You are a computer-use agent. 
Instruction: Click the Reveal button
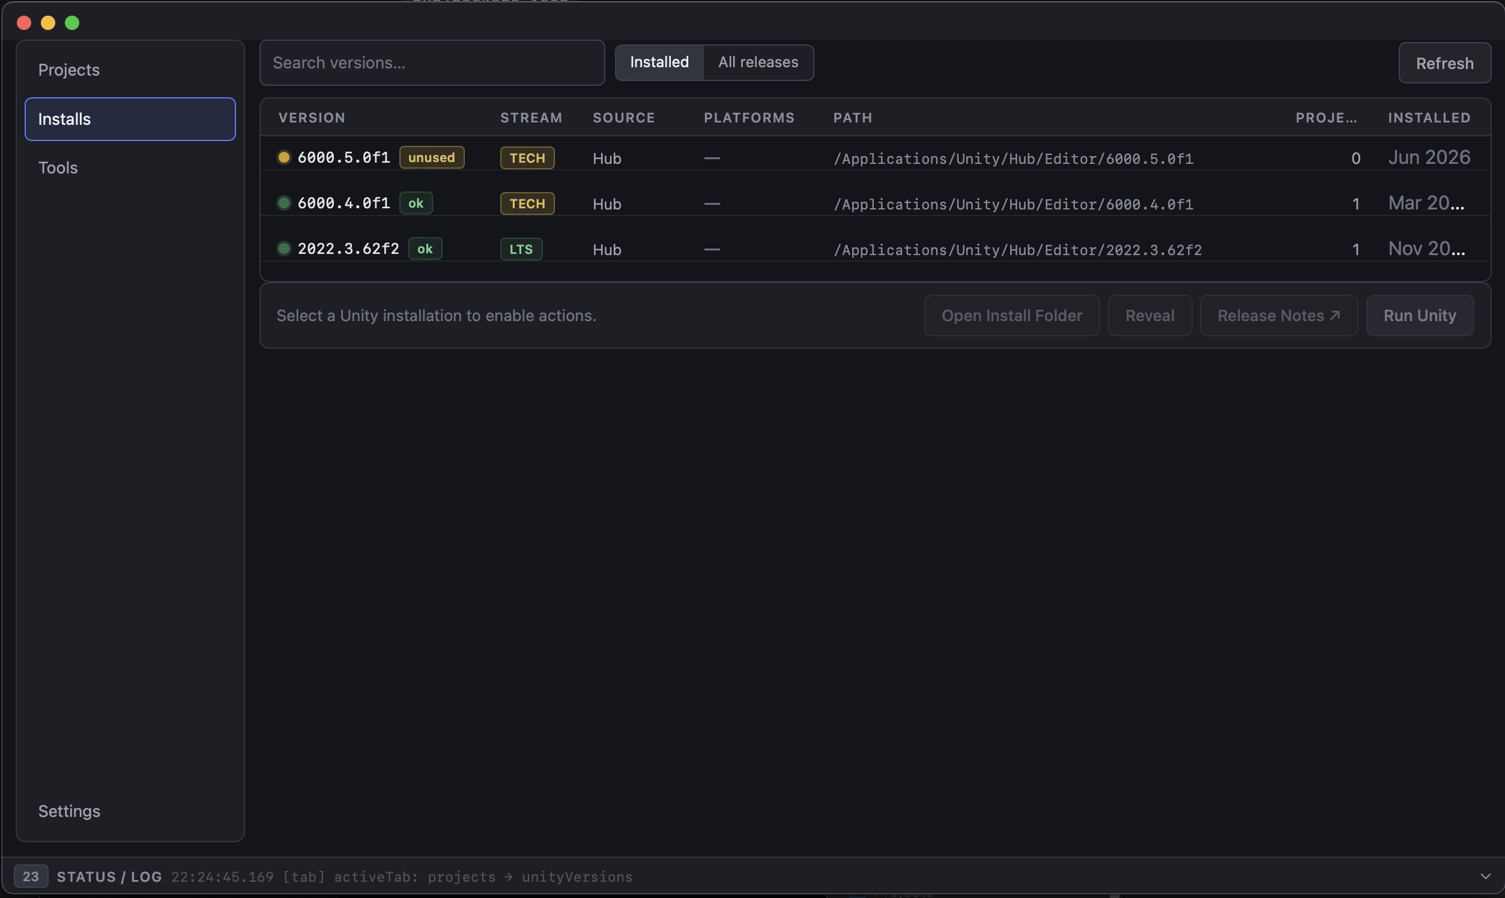click(x=1149, y=315)
